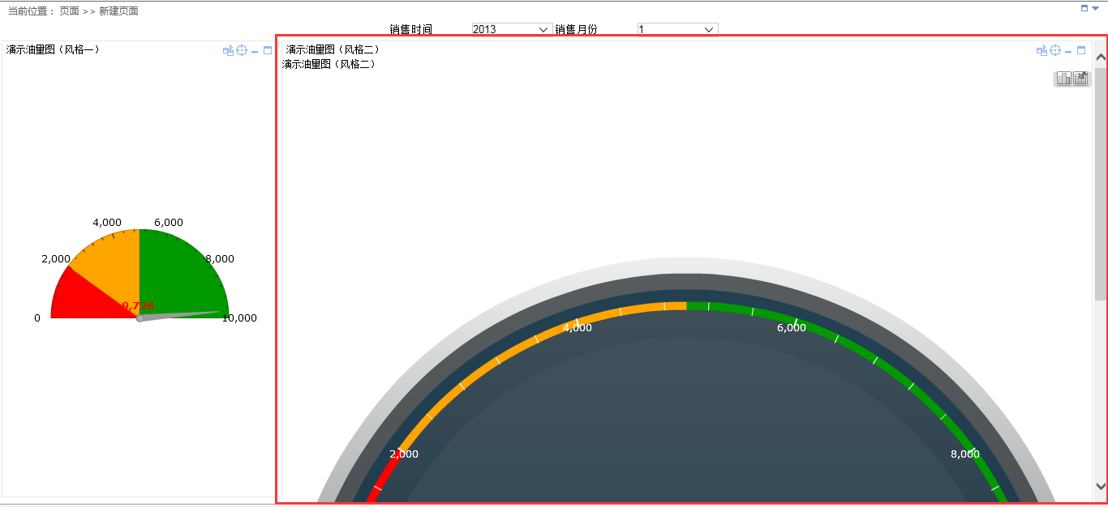
Task: Open the page menu arrow at top right
Action: tap(1095, 8)
